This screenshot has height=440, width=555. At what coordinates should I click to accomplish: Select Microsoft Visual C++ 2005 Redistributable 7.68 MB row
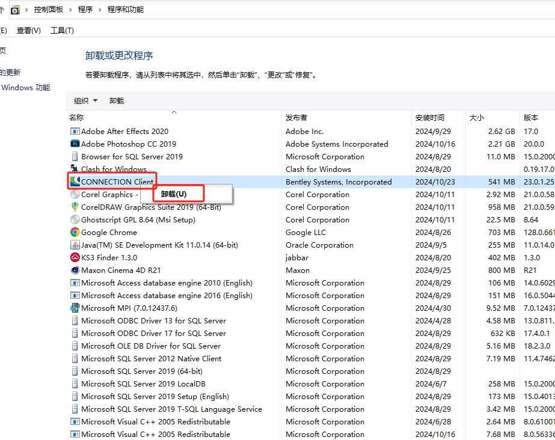(x=311, y=435)
